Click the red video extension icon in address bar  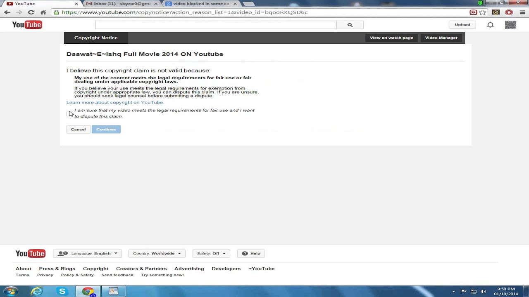point(473,12)
